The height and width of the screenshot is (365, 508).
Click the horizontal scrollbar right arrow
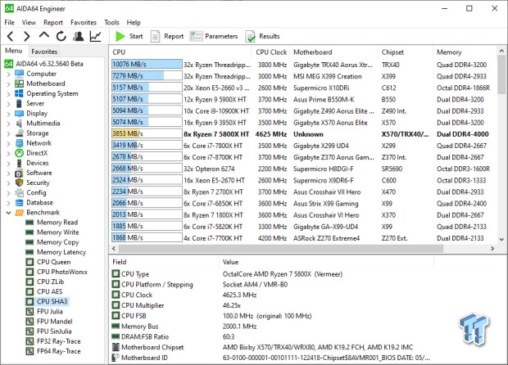492,249
